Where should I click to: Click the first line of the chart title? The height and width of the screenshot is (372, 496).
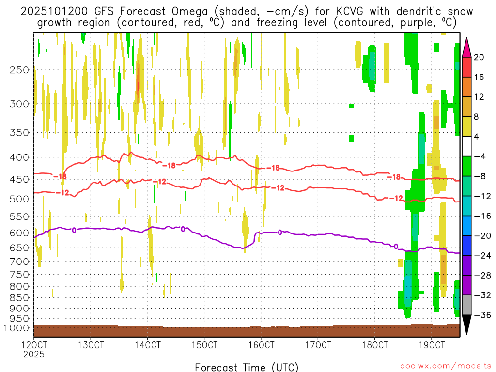(247, 12)
